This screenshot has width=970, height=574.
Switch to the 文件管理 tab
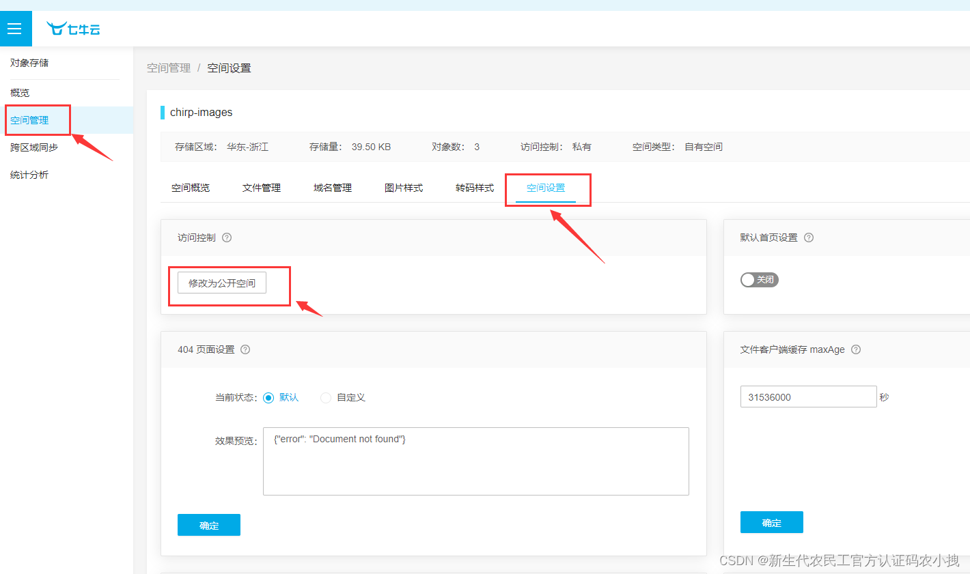262,188
